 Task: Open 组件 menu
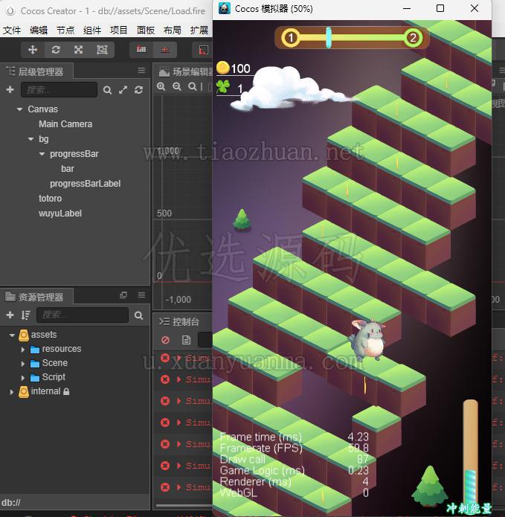[x=92, y=30]
